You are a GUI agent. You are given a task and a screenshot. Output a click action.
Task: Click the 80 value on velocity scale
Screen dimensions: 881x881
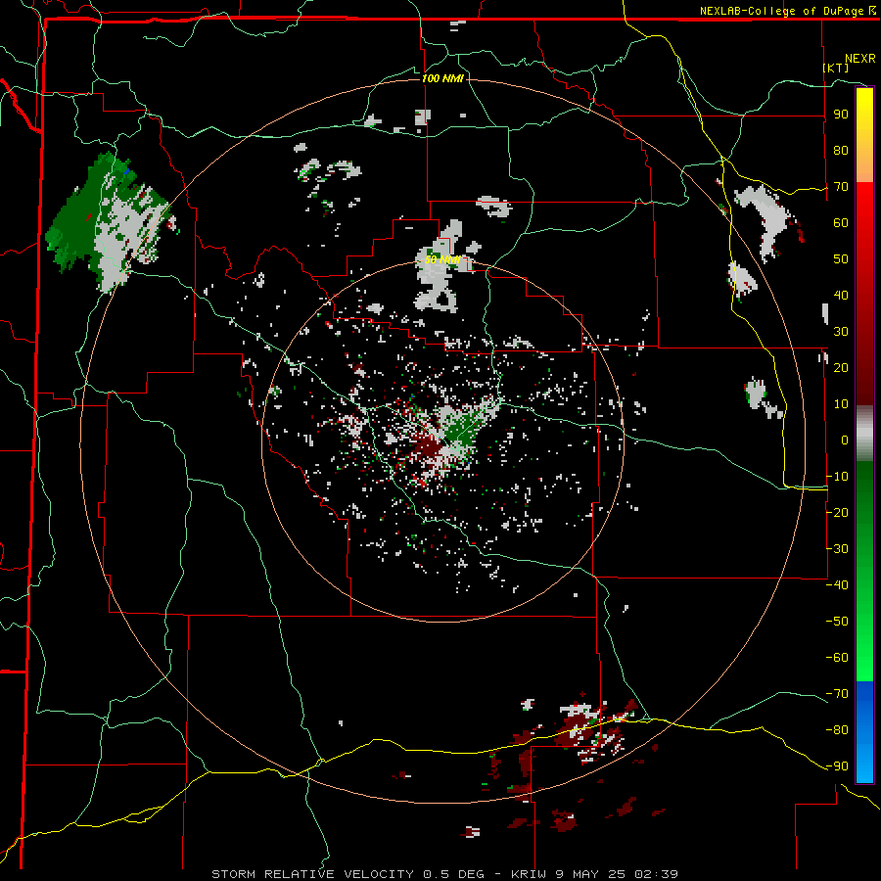coord(841,151)
